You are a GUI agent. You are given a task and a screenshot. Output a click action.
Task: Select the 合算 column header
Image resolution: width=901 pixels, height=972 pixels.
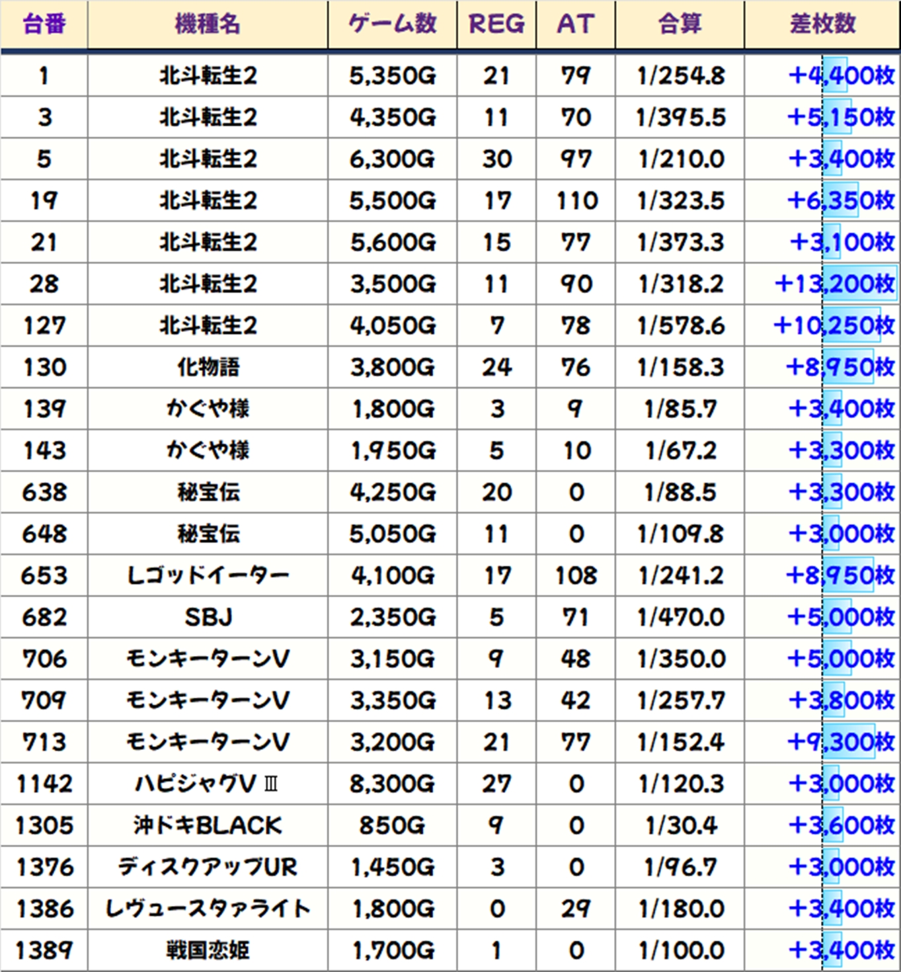point(680,24)
